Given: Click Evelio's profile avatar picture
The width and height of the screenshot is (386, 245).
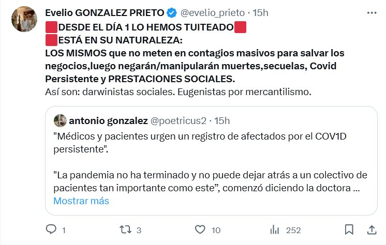Looking at the screenshot, I should click(x=25, y=22).
